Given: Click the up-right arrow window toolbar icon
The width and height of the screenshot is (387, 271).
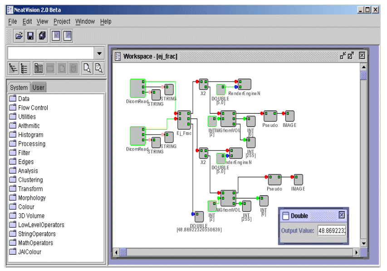Looking at the screenshot, I should click(x=67, y=35).
